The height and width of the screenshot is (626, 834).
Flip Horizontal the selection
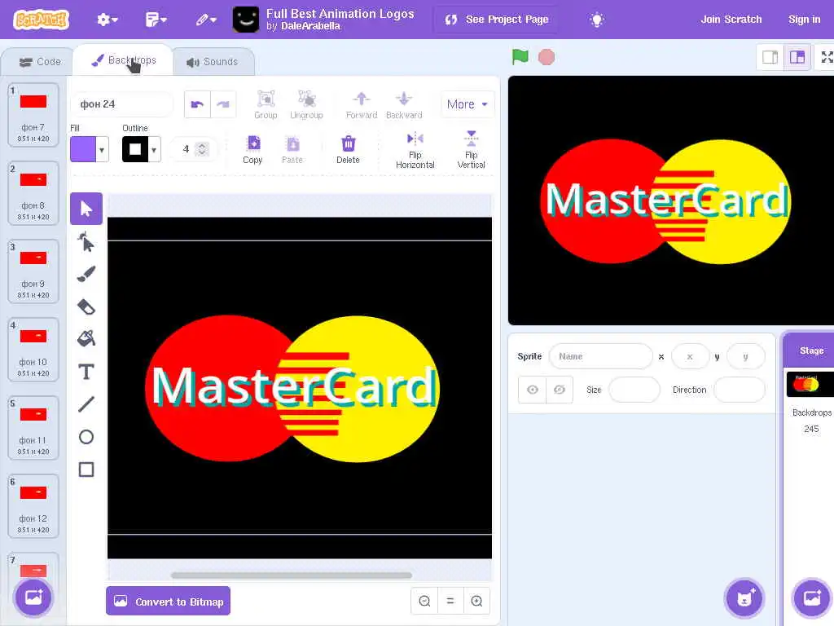click(x=415, y=151)
